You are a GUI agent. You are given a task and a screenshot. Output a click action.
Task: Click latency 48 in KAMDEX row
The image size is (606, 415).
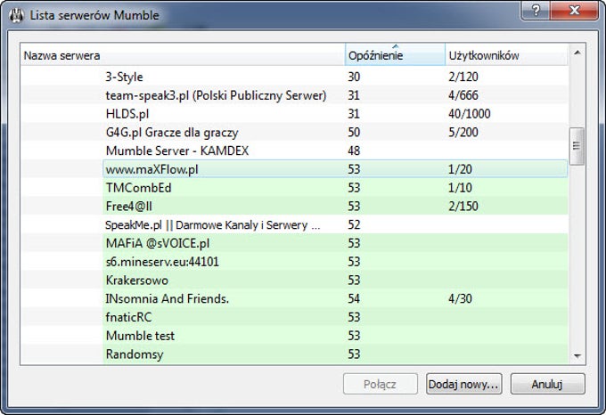click(354, 151)
